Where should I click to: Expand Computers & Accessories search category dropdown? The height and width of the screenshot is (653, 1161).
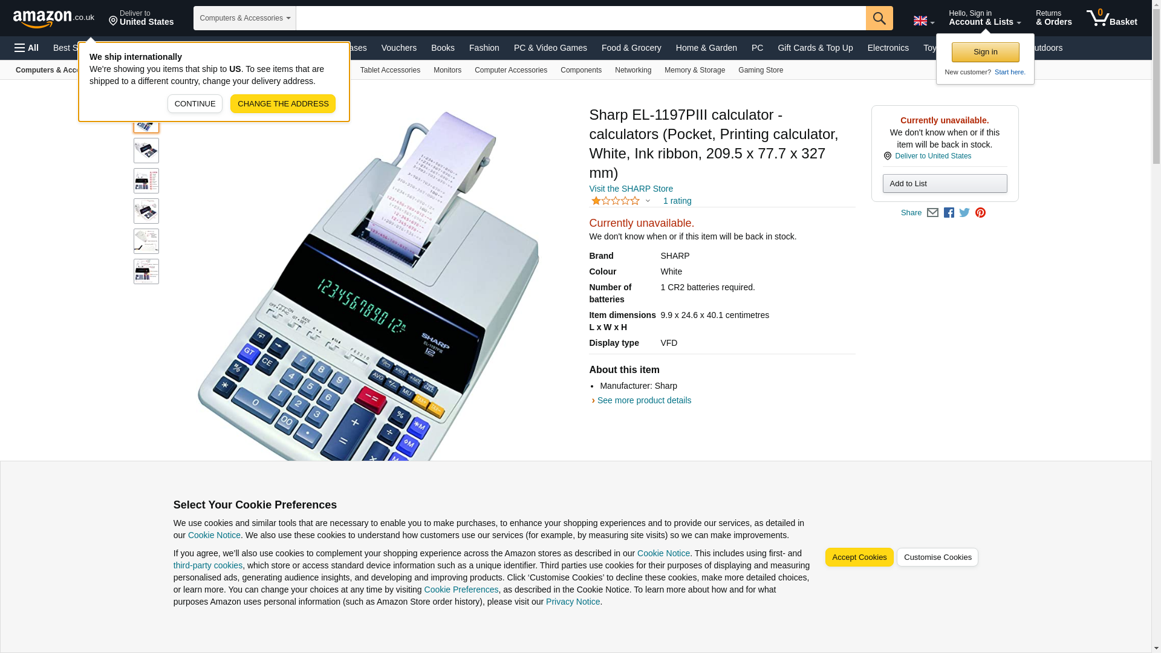coord(244,18)
